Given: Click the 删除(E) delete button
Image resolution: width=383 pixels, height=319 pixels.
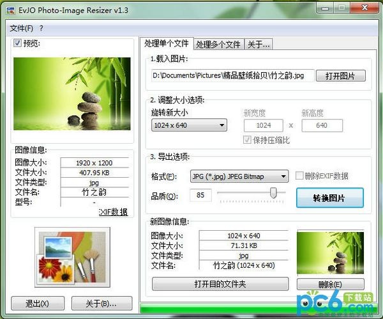Looking at the screenshot, I should coord(330,284).
